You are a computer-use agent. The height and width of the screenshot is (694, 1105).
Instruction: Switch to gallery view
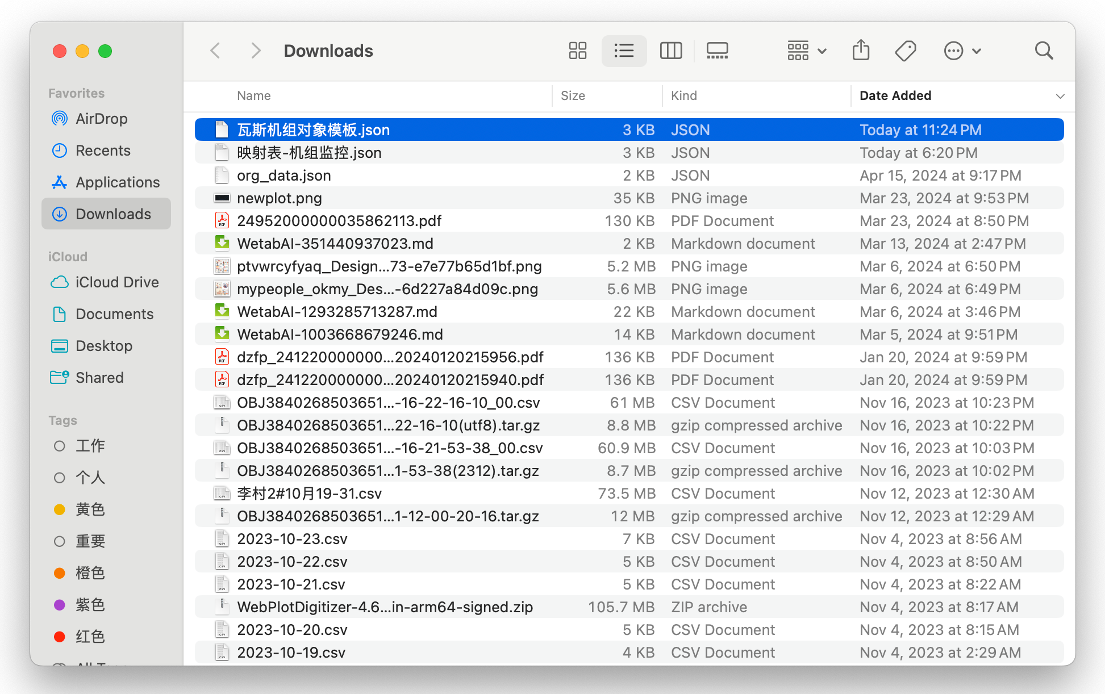pyautogui.click(x=717, y=51)
